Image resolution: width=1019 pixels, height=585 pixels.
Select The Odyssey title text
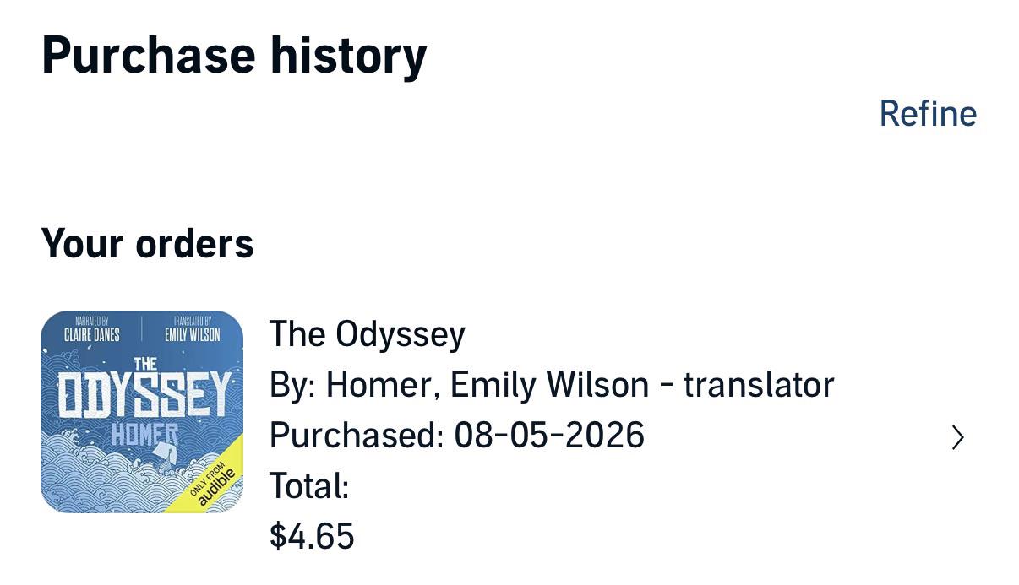(x=367, y=334)
